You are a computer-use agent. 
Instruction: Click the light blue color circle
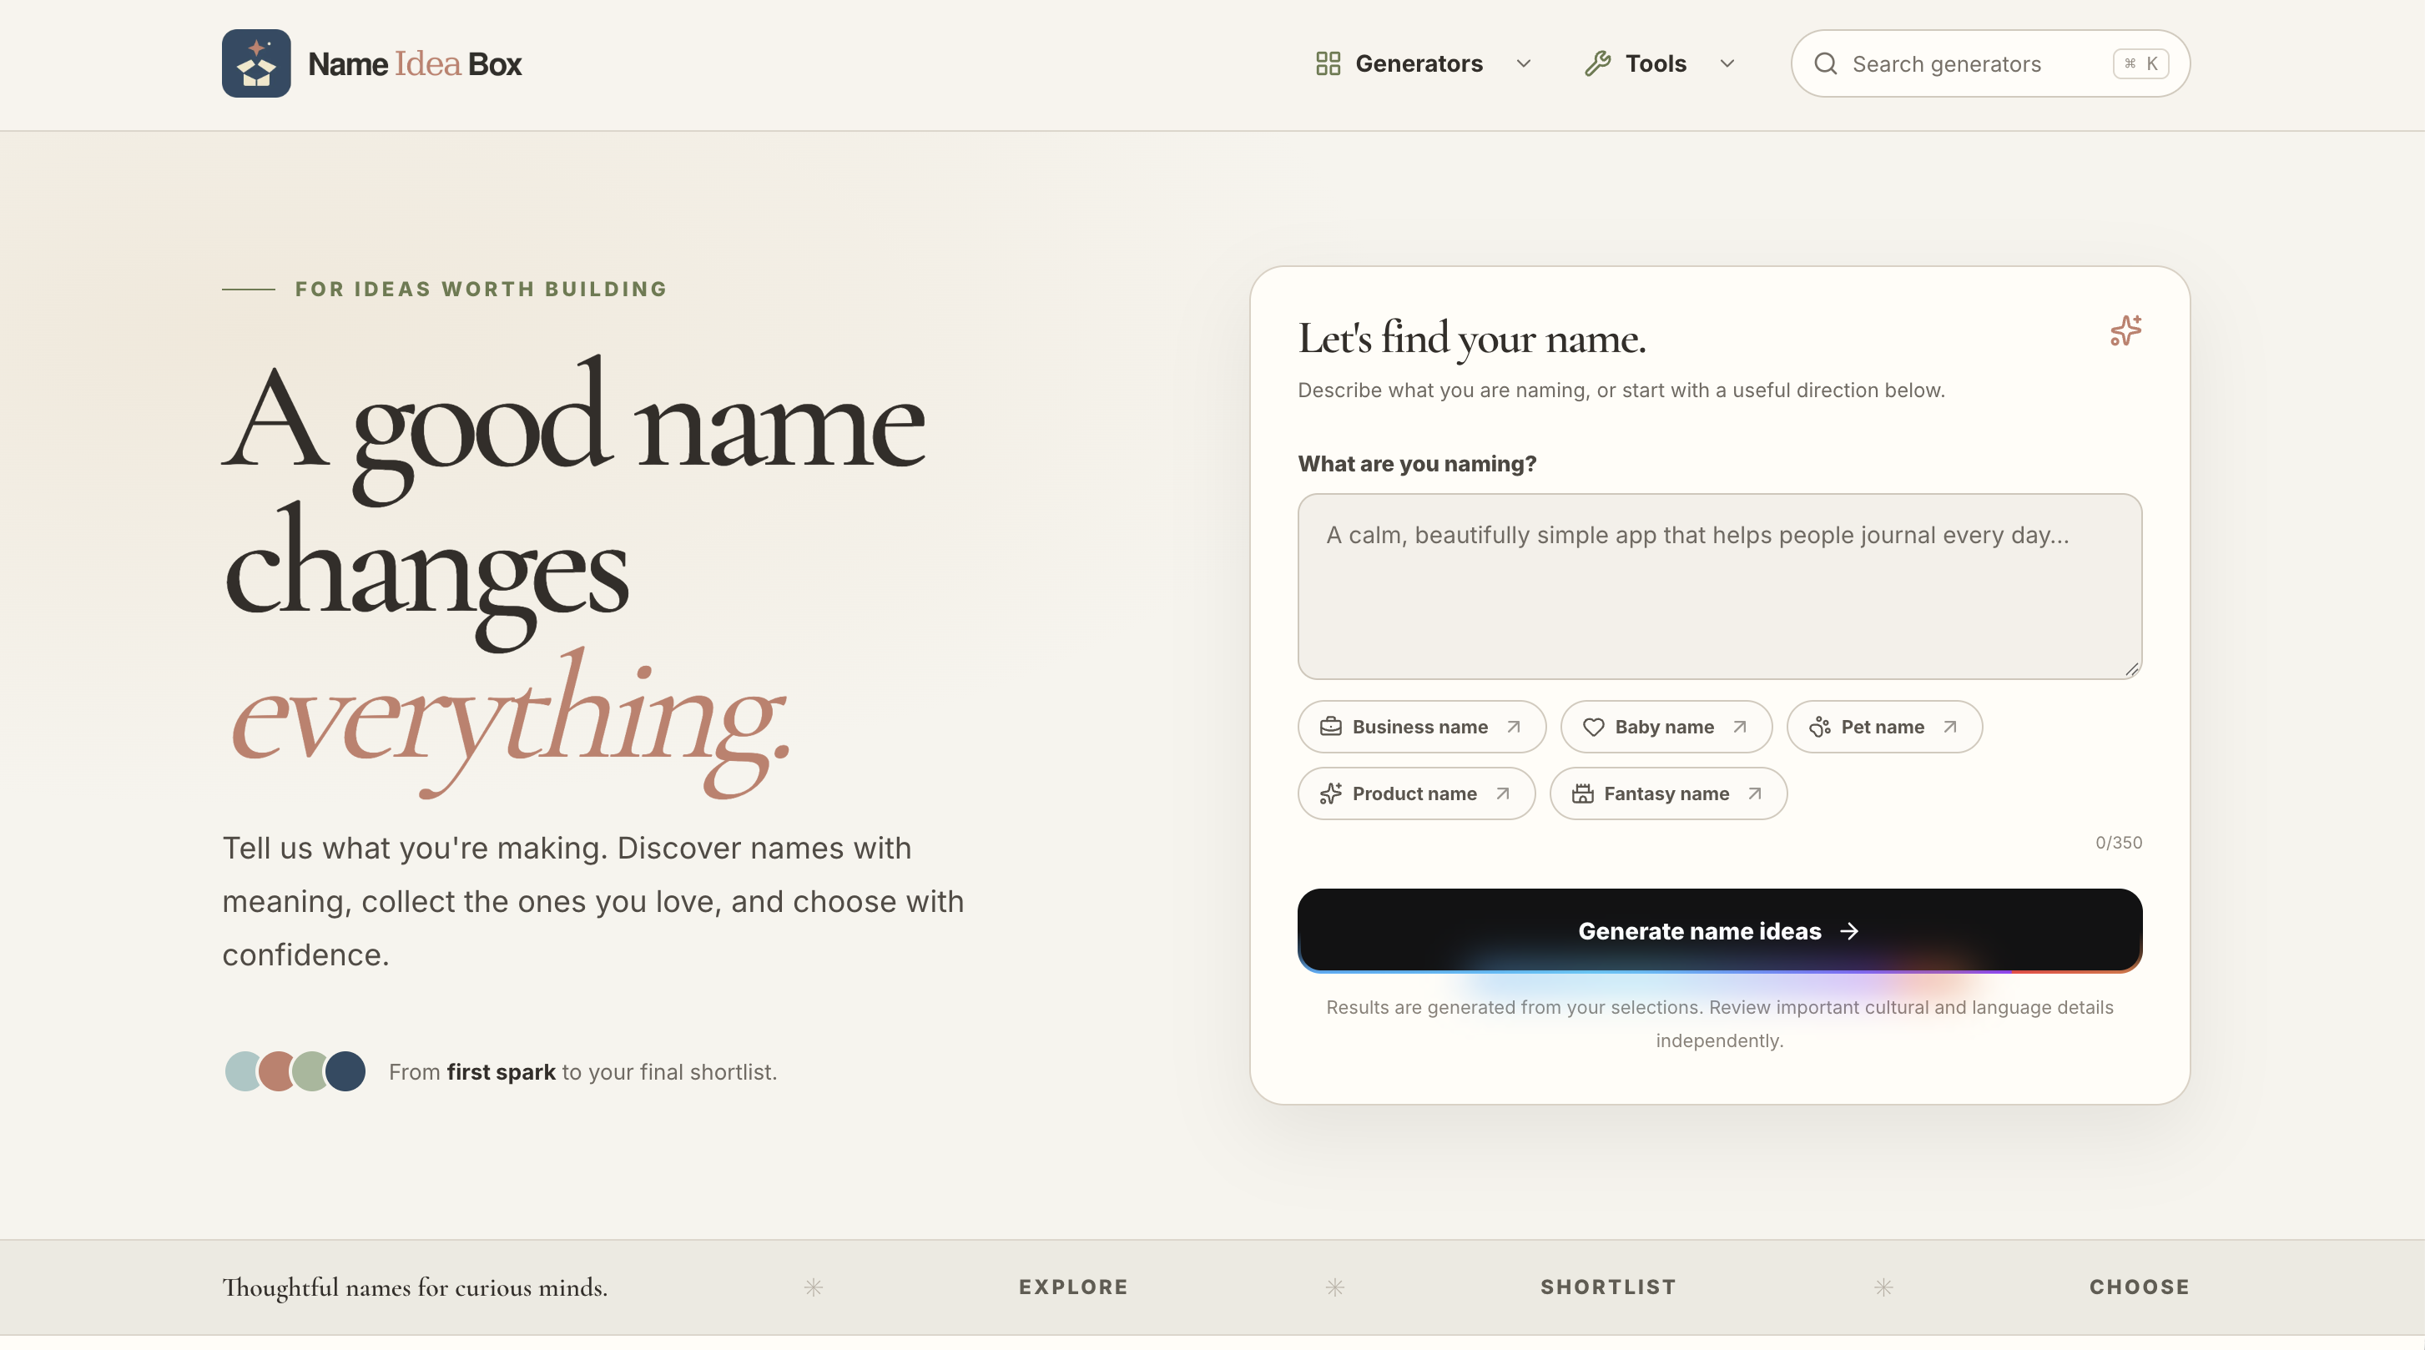pyautogui.click(x=241, y=1070)
